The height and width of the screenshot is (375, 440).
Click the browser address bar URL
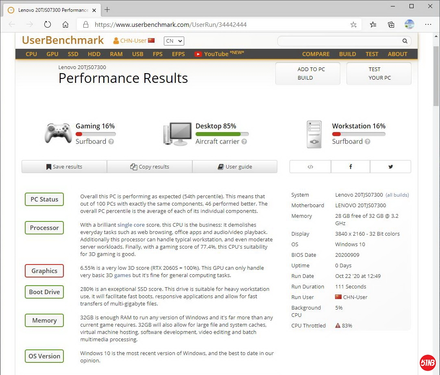(x=171, y=25)
